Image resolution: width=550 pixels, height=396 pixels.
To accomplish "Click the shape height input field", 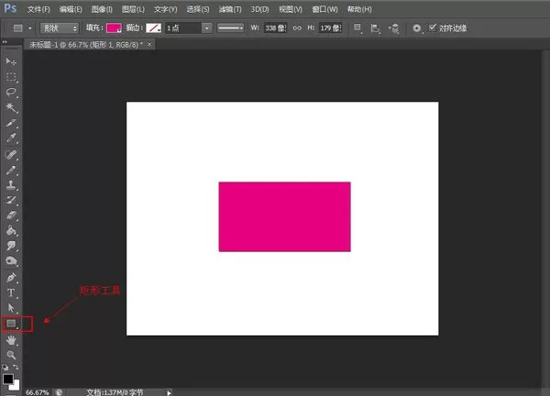I will pyautogui.click(x=330, y=28).
